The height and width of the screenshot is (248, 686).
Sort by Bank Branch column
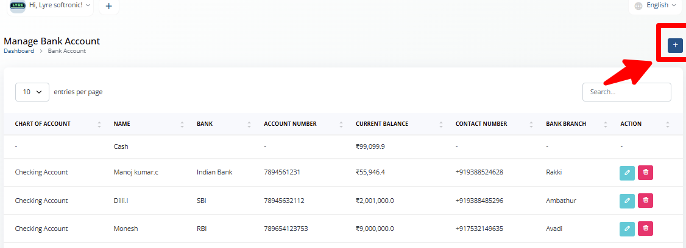(x=566, y=124)
